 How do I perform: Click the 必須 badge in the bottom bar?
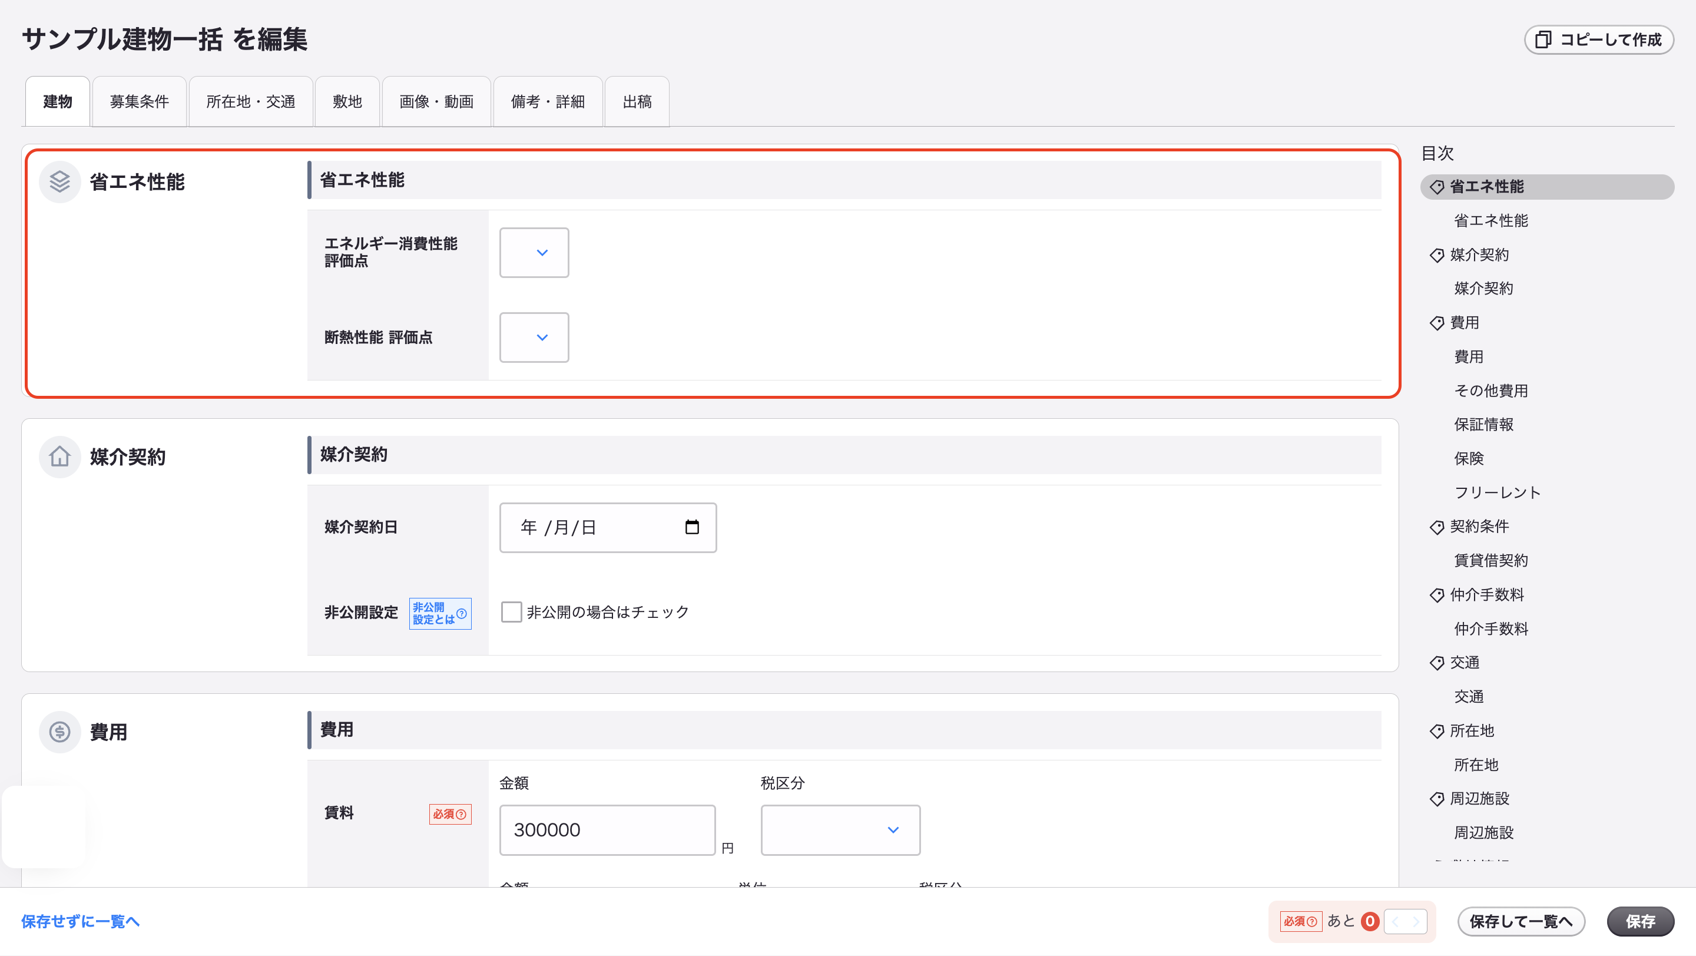coord(1300,921)
